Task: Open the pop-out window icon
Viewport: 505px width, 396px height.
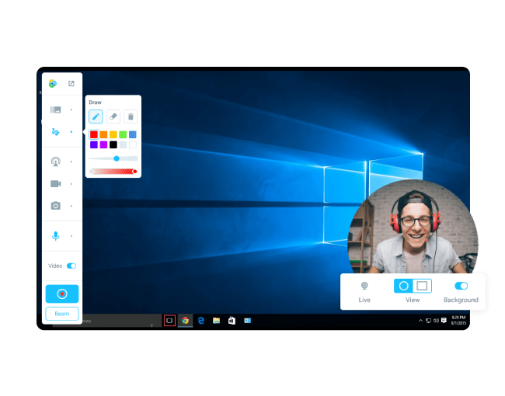Action: click(71, 84)
